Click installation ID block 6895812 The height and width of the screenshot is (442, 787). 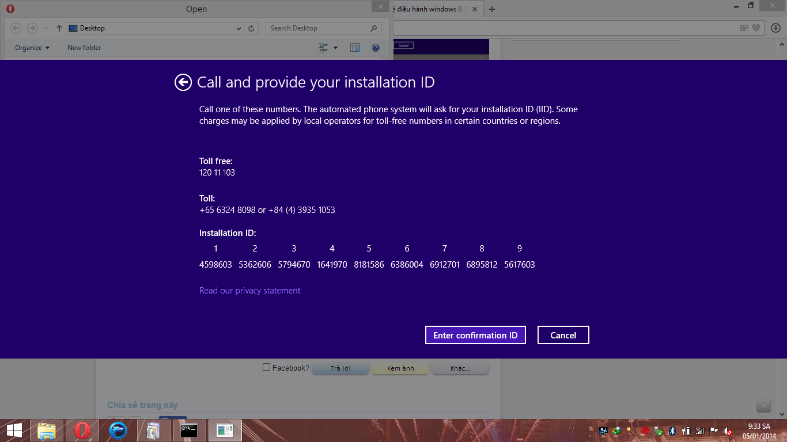coord(482,265)
